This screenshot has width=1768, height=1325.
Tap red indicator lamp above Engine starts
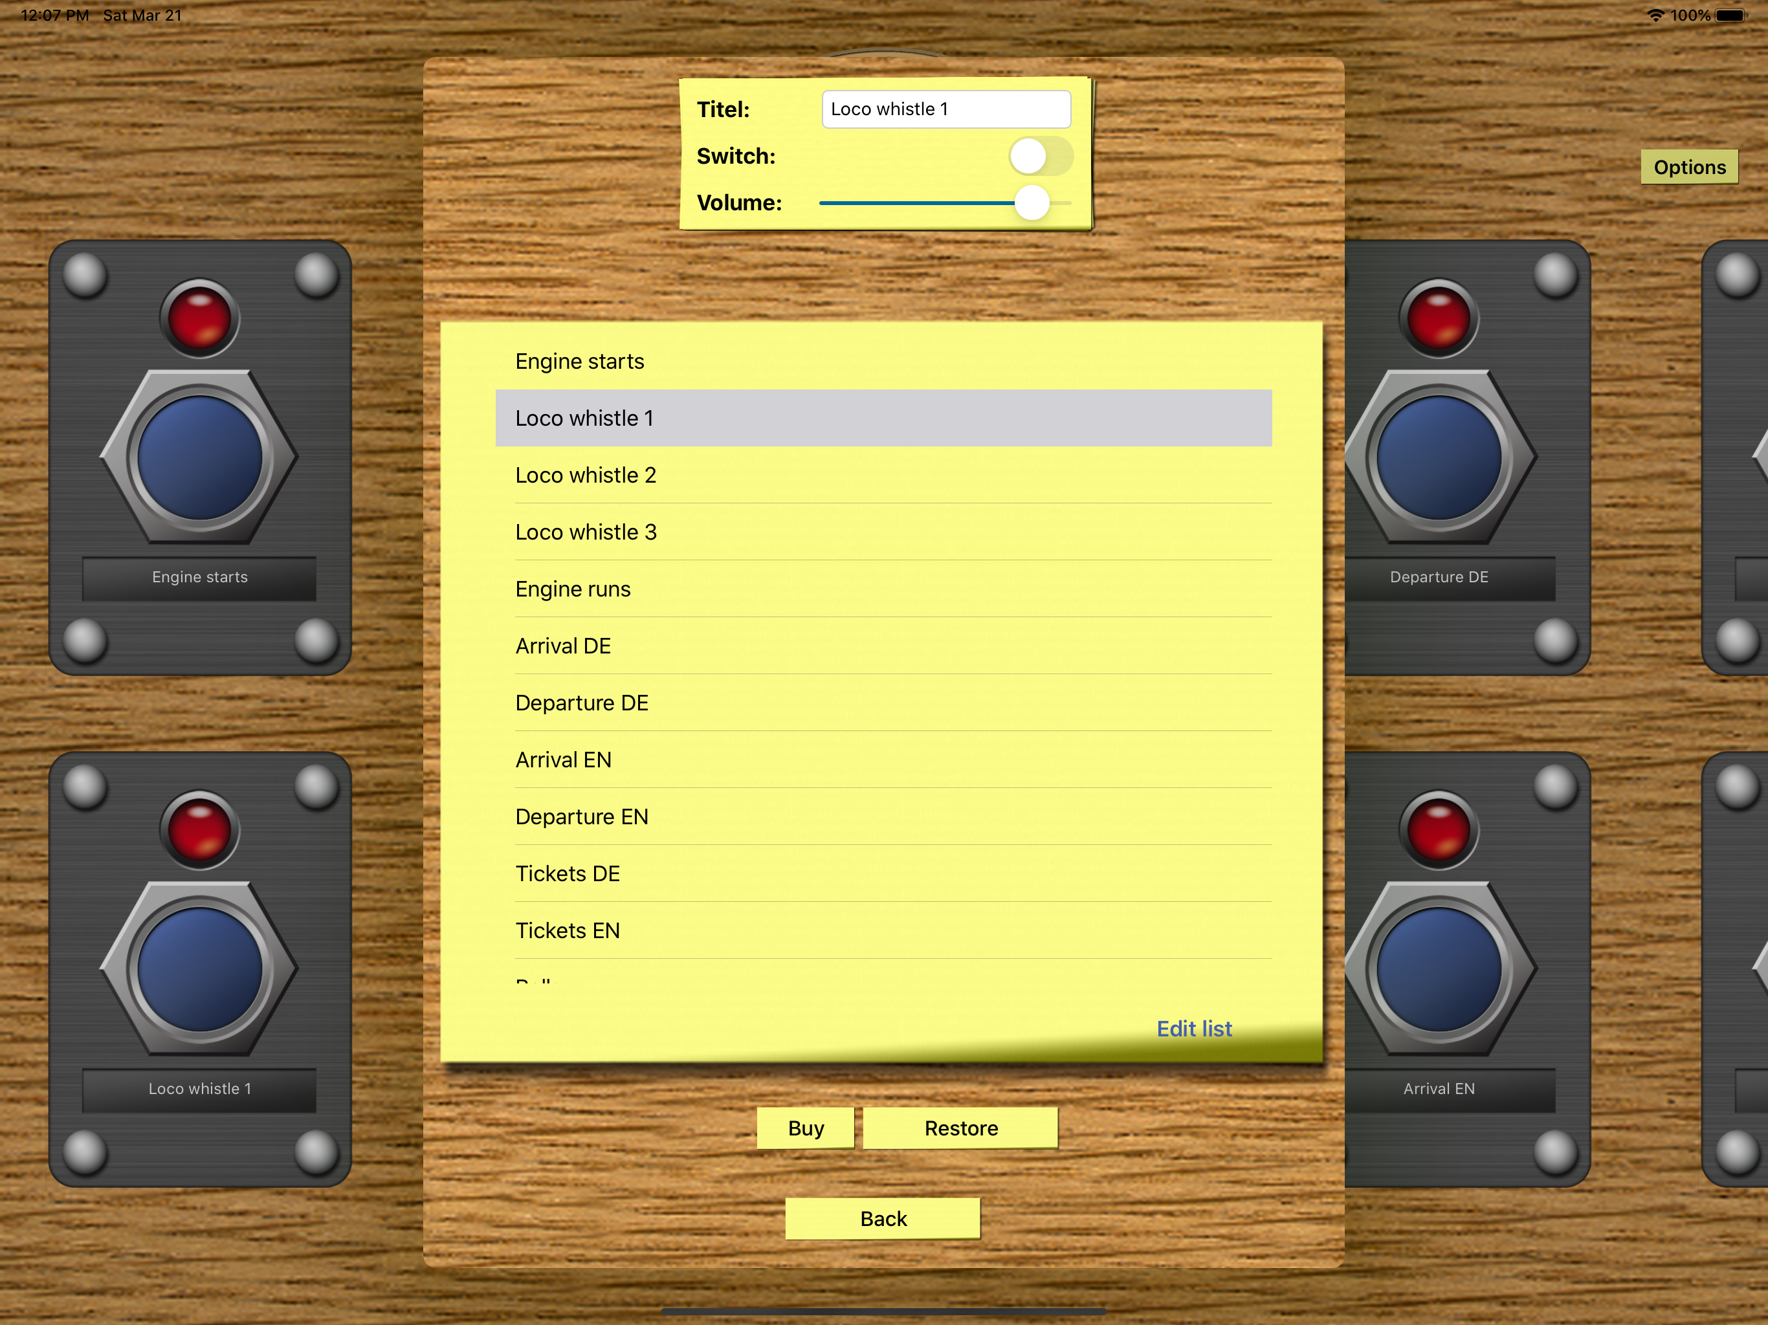(199, 317)
